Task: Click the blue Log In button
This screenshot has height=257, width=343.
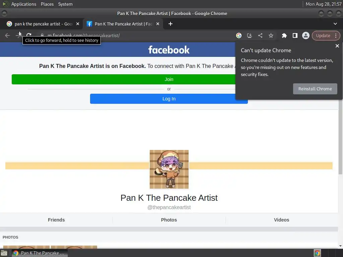Action: 169,99
